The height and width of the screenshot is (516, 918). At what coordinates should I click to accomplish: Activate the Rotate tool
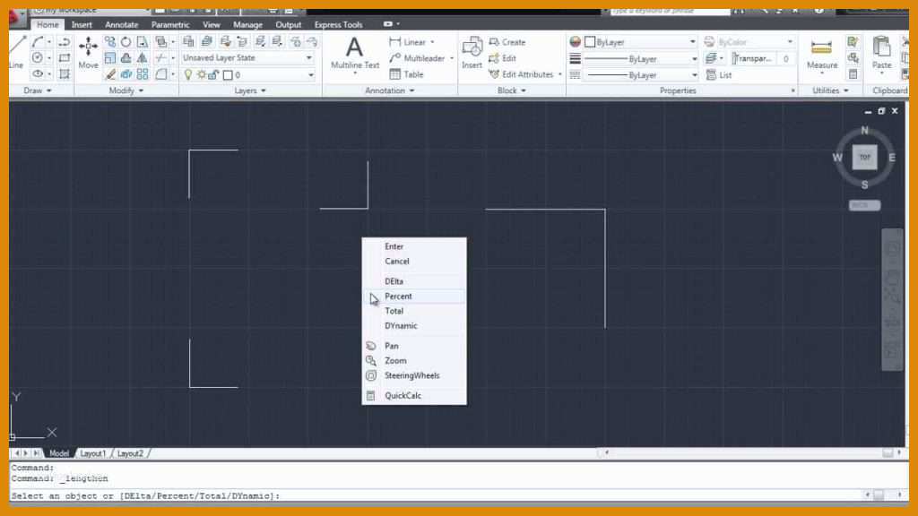tap(126, 41)
